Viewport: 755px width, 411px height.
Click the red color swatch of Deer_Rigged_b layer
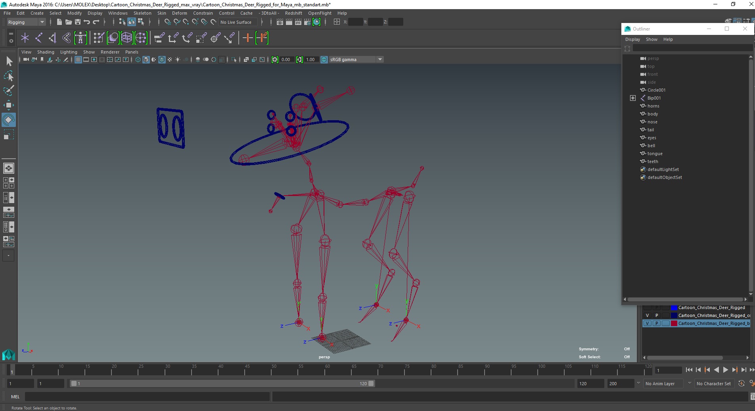pyautogui.click(x=674, y=323)
